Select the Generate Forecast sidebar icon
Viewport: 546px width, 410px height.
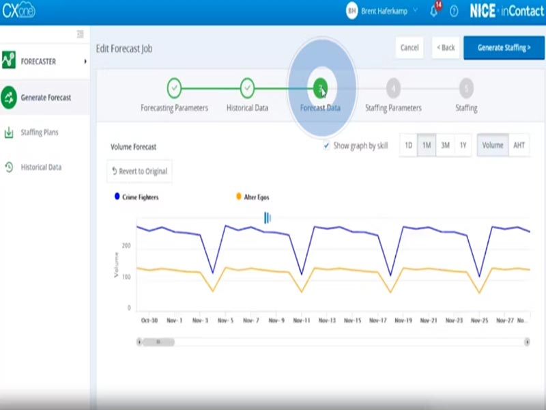pos(9,98)
